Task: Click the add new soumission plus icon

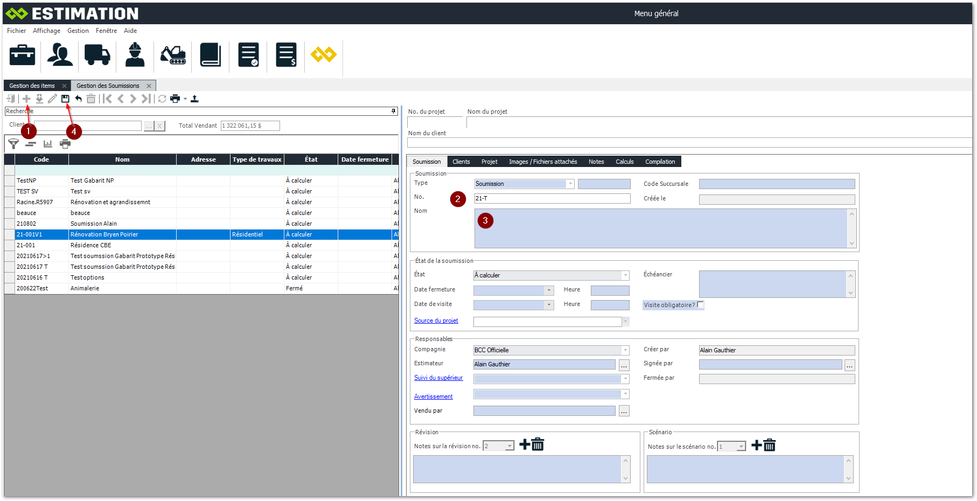Action: (x=26, y=99)
